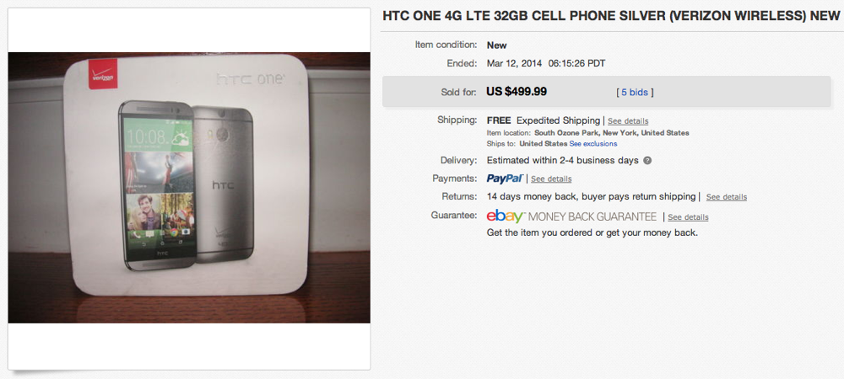The height and width of the screenshot is (379, 844).
Task: Click the HTC ONE 4G LTE listing title
Action: 611,16
